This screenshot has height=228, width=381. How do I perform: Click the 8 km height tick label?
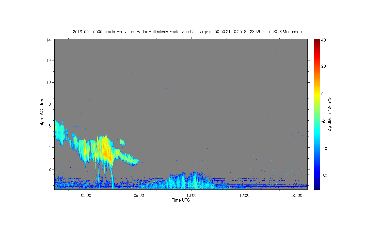50,104
